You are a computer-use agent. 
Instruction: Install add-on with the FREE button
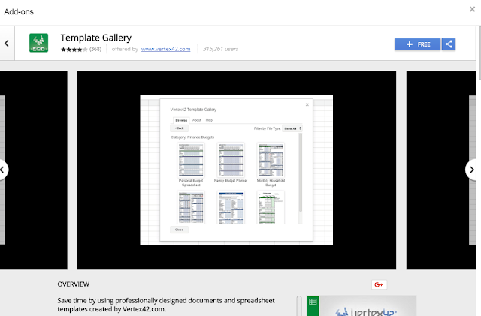(x=417, y=44)
